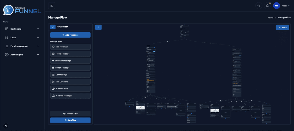This screenshot has width=294, height=131.
Task: Select Text Message type
Action: pos(70,47)
